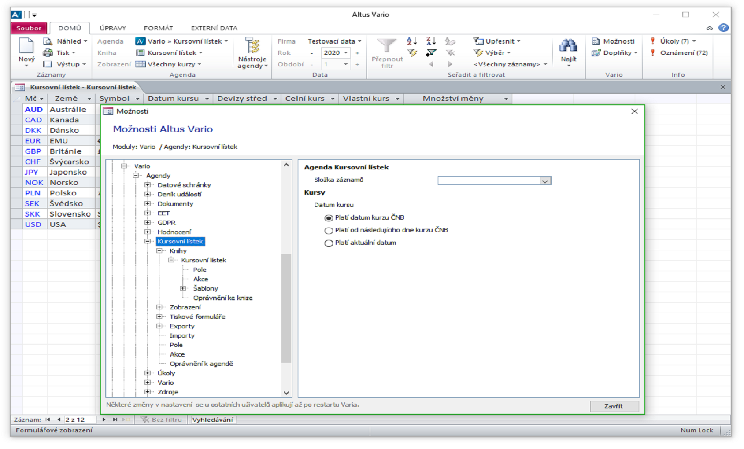Switch to the EXTERNÍ DATA tab
744x449 pixels.
tap(214, 28)
